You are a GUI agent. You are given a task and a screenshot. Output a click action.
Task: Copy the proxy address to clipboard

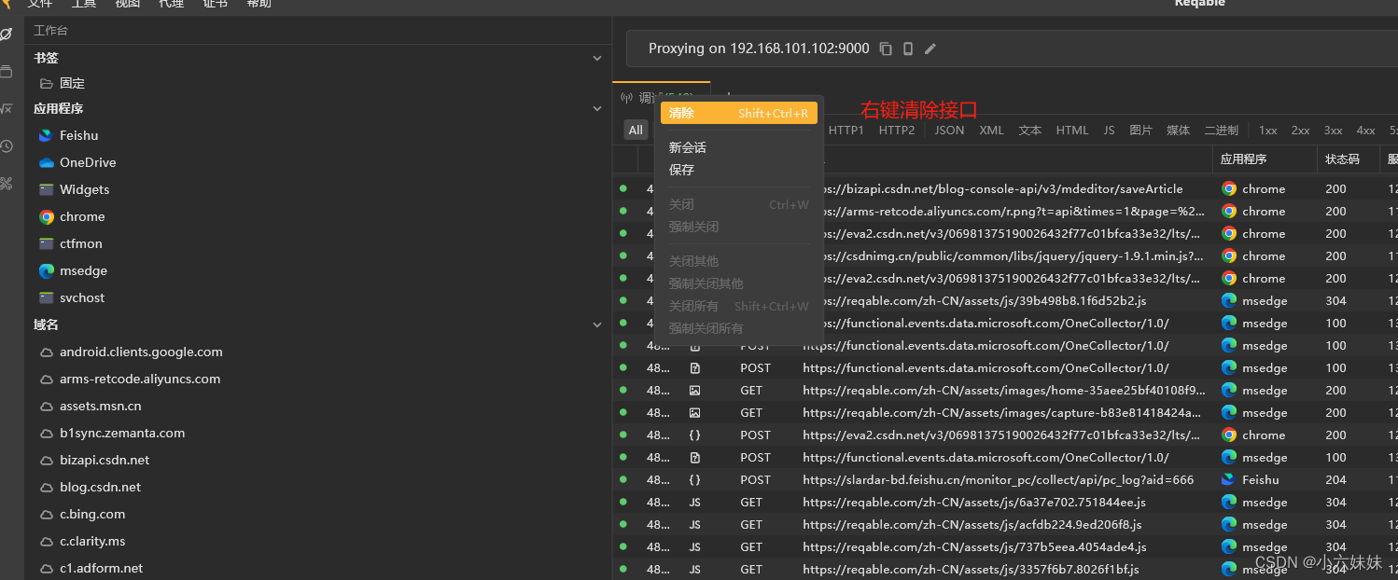[x=885, y=48]
